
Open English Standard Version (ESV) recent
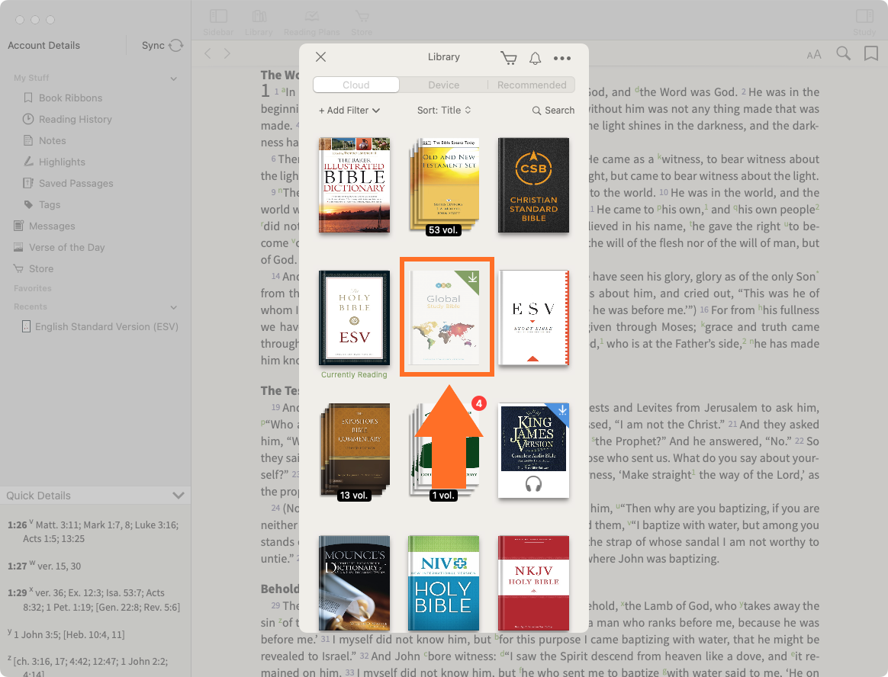tap(100, 326)
